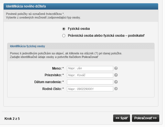Go back with the Späť button
Viewport: 165px width, 127px height.
(x=121, y=118)
